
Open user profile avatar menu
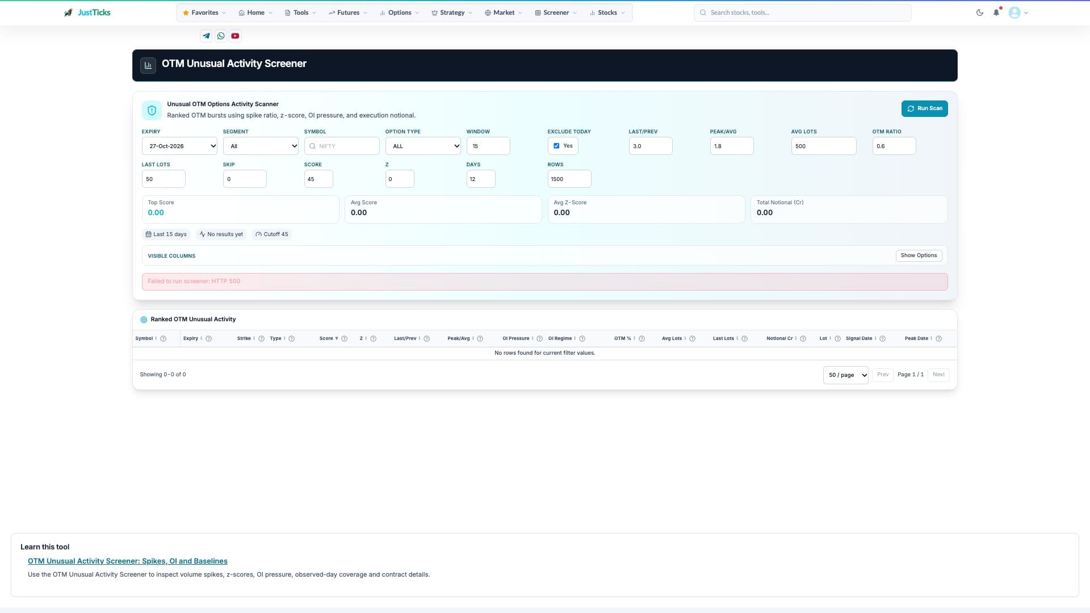pos(1018,12)
